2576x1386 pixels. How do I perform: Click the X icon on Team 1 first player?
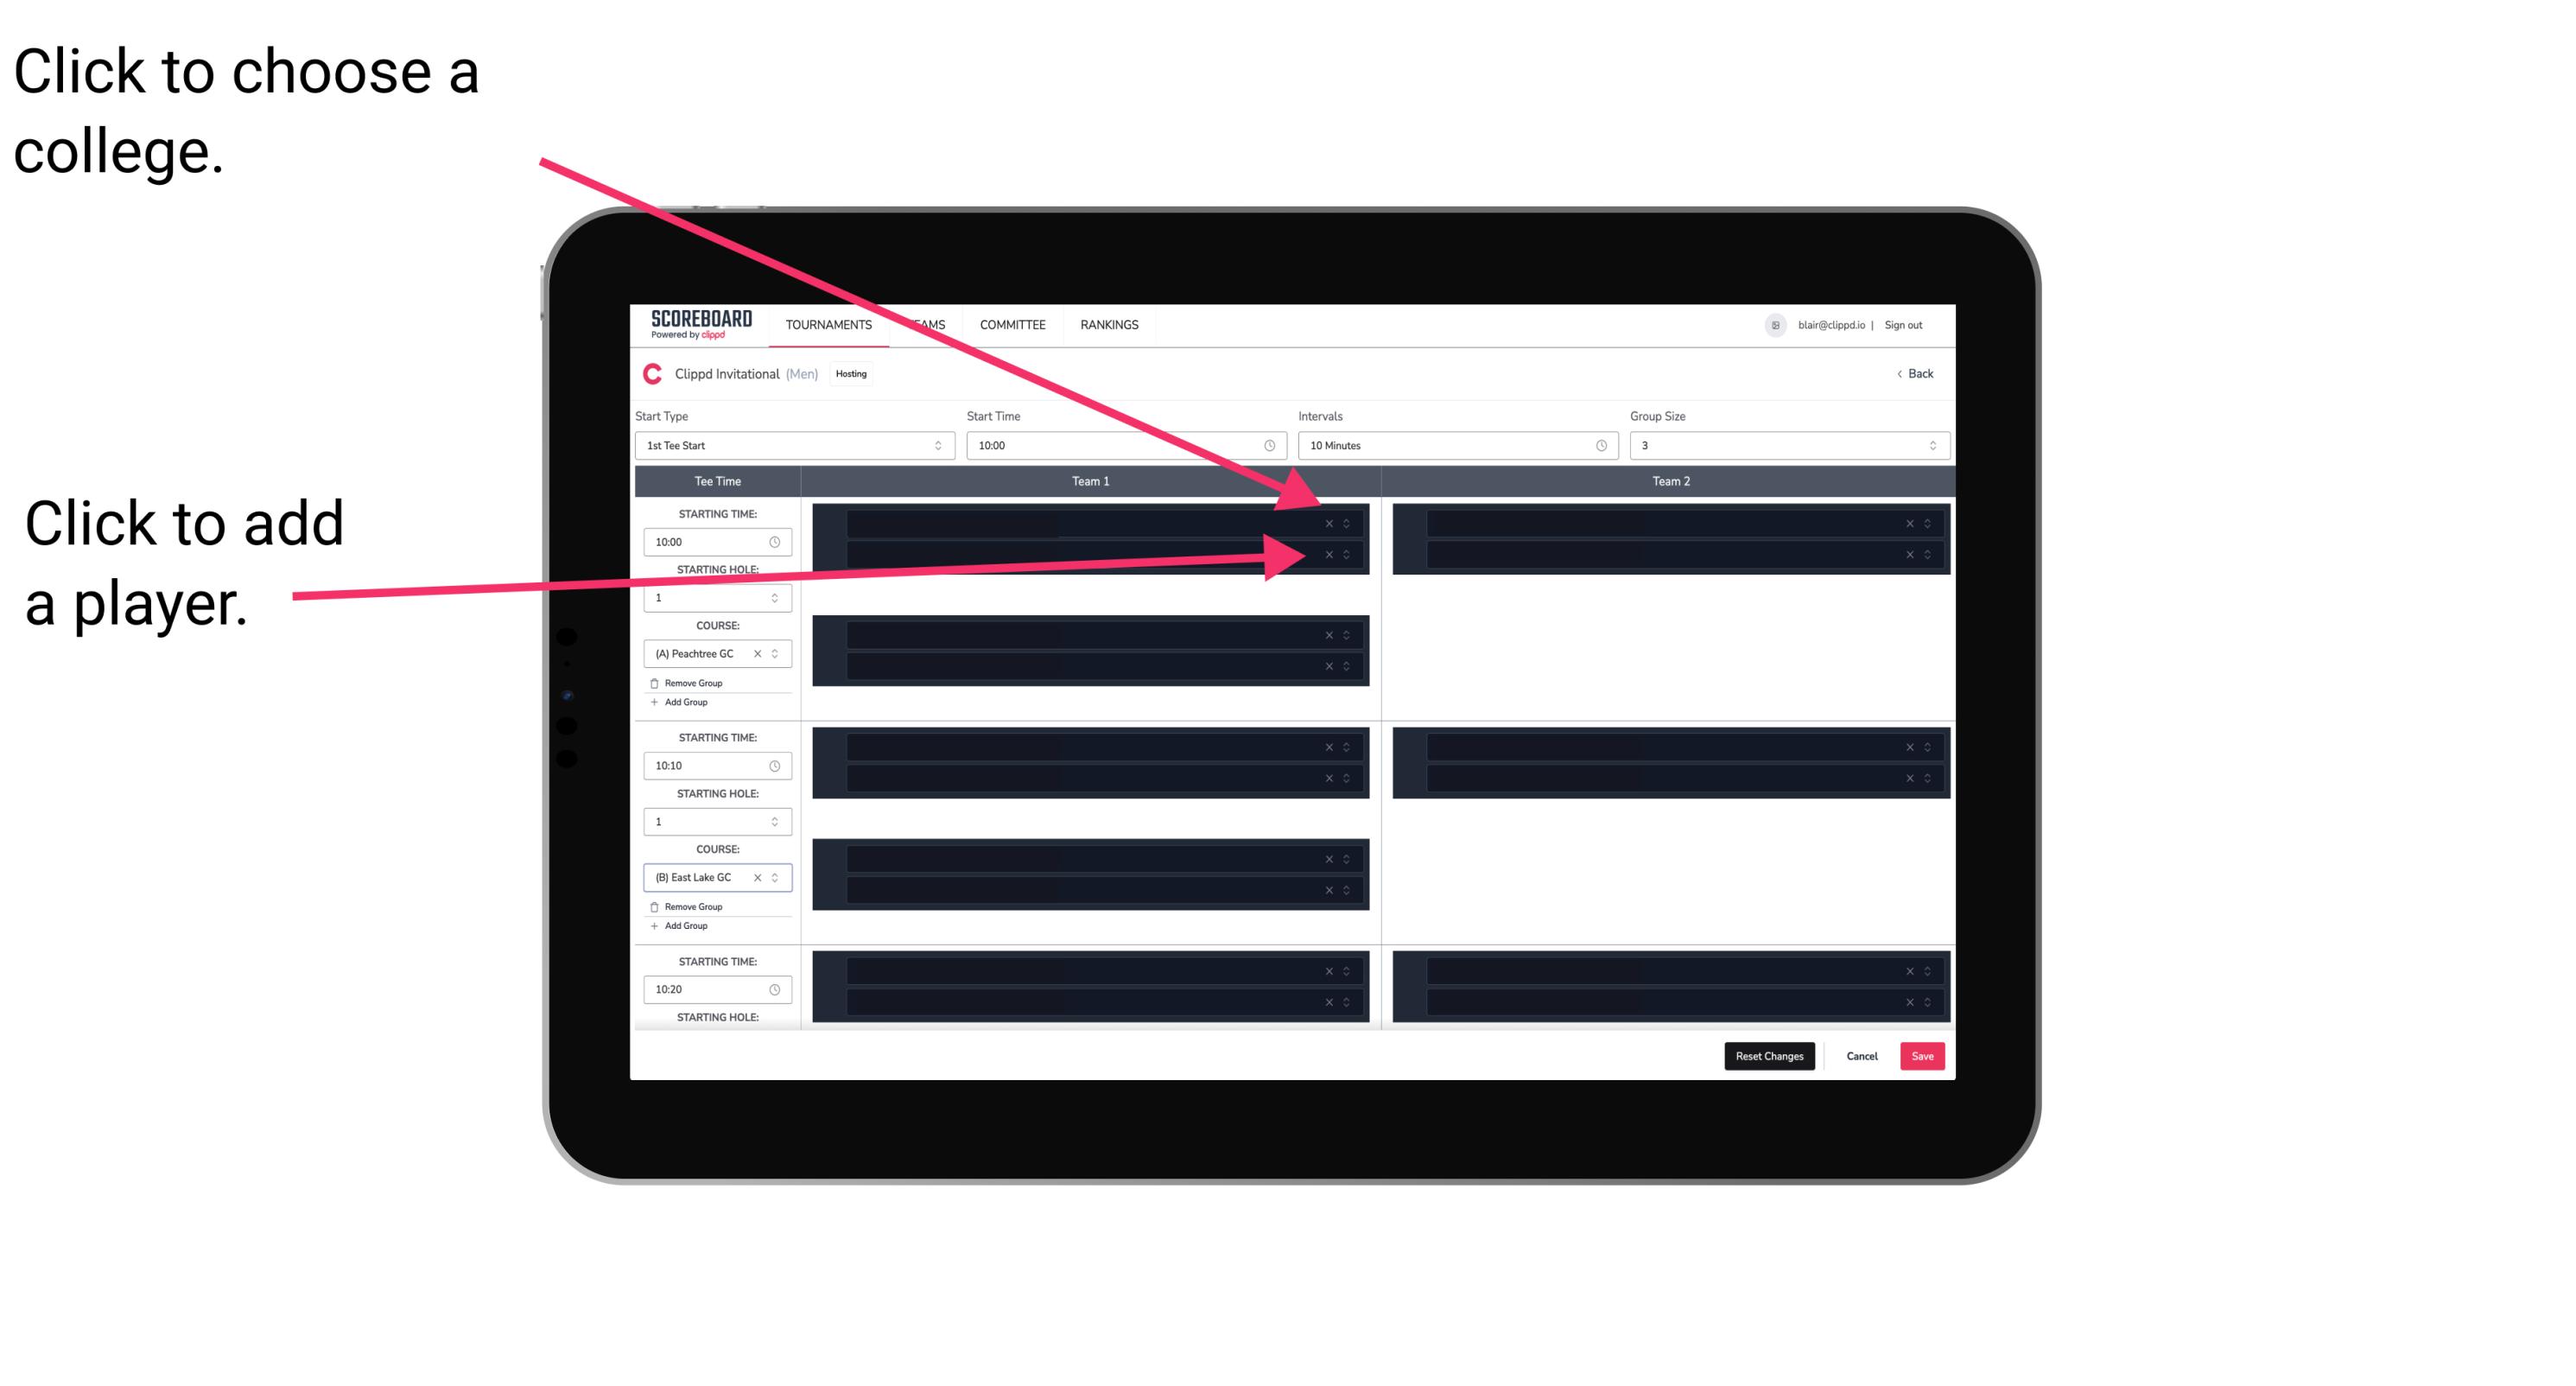point(1327,524)
